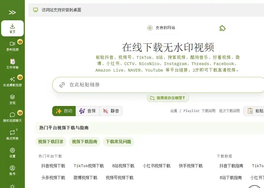
Task: Open 抖音视频下载 link
Action: coord(53,166)
